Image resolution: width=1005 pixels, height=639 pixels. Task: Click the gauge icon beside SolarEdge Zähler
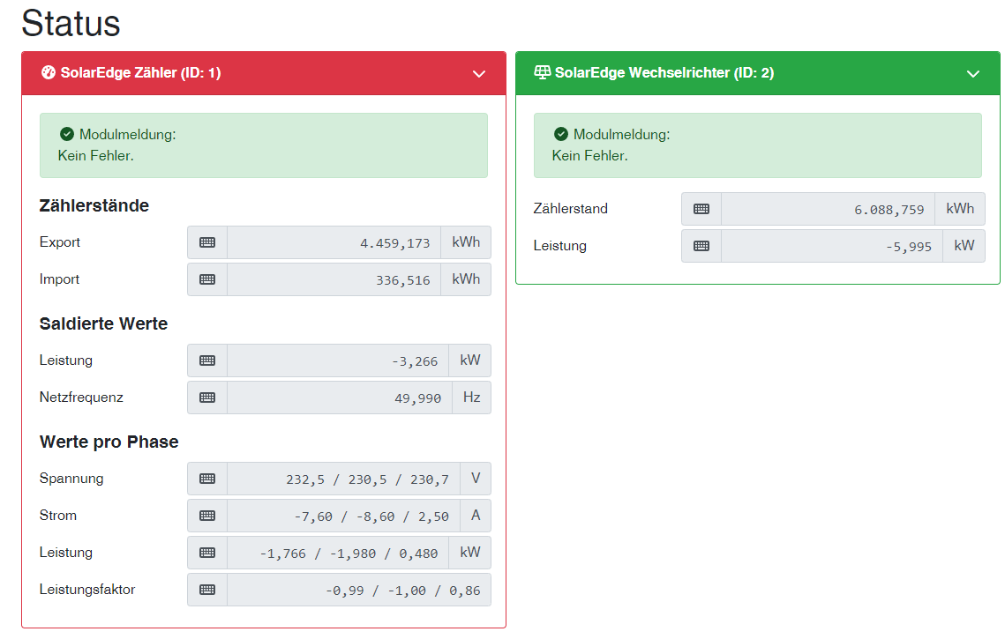[49, 73]
